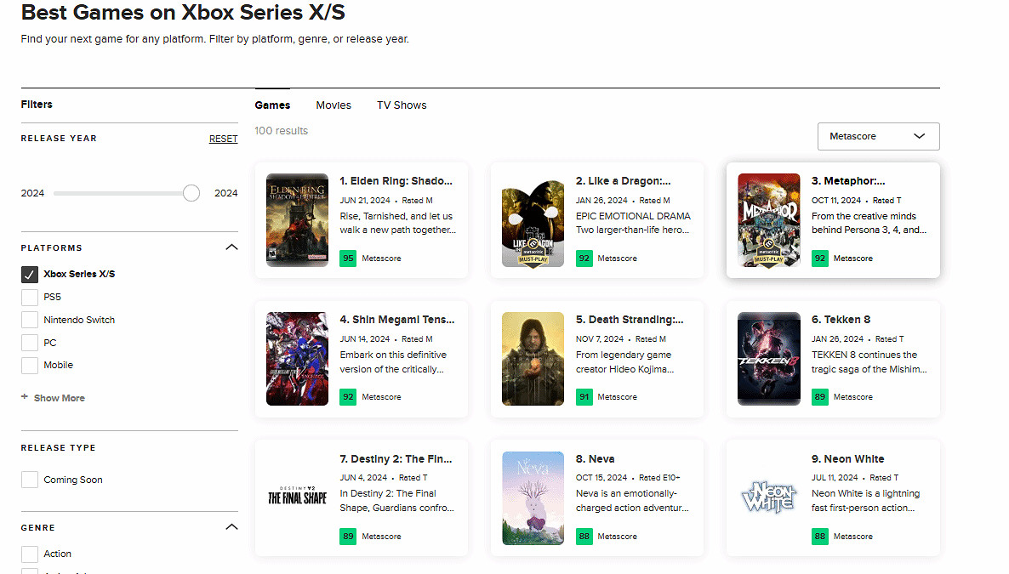Check the Nintendo Switch checkbox
Screen dimensions: 1009x574
coord(29,319)
